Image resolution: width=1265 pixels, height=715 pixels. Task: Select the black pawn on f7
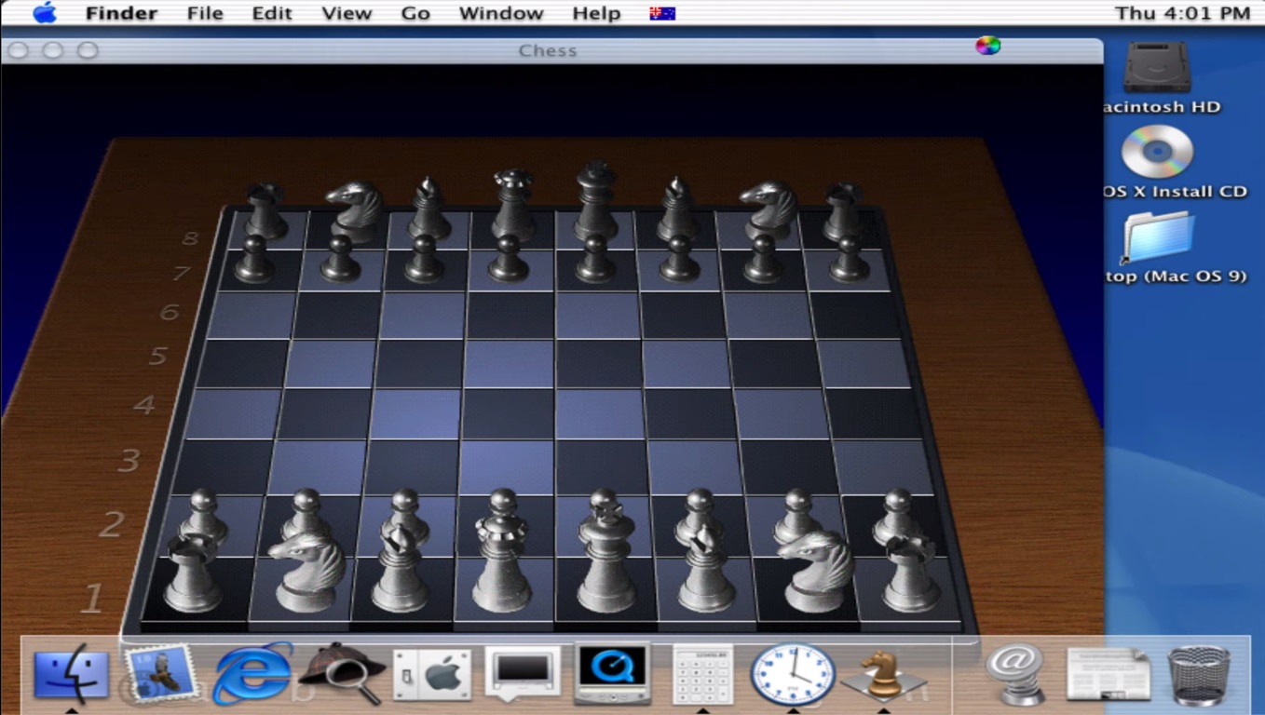(680, 258)
